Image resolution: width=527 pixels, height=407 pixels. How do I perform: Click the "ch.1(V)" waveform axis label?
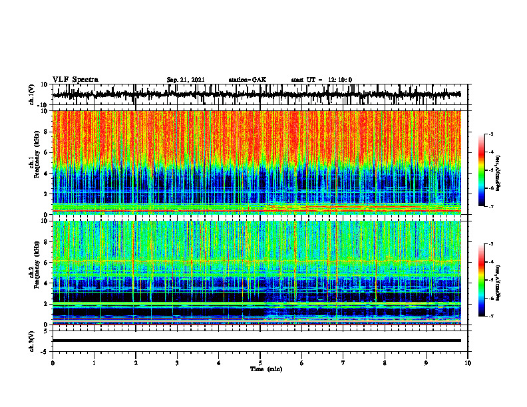pyautogui.click(x=32, y=94)
